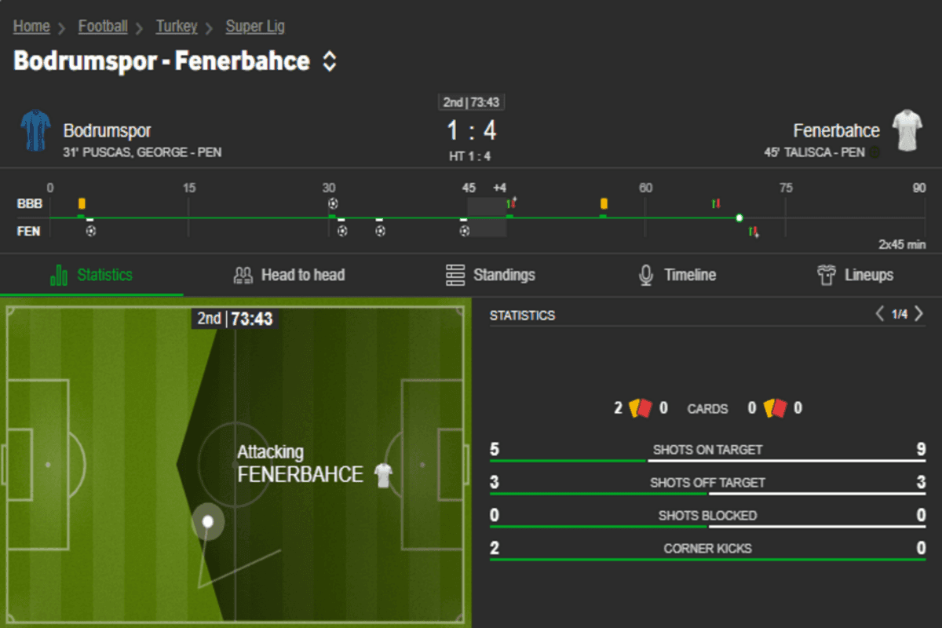This screenshot has width=942, height=628.
Task: Click Bodrumspor's second-half yellow card on timeline
Action: 604,204
